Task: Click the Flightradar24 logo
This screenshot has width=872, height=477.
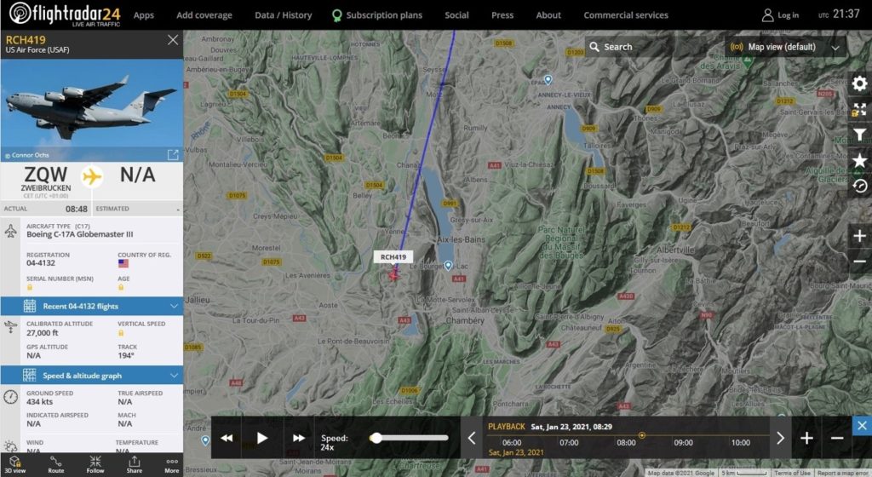Action: click(65, 14)
